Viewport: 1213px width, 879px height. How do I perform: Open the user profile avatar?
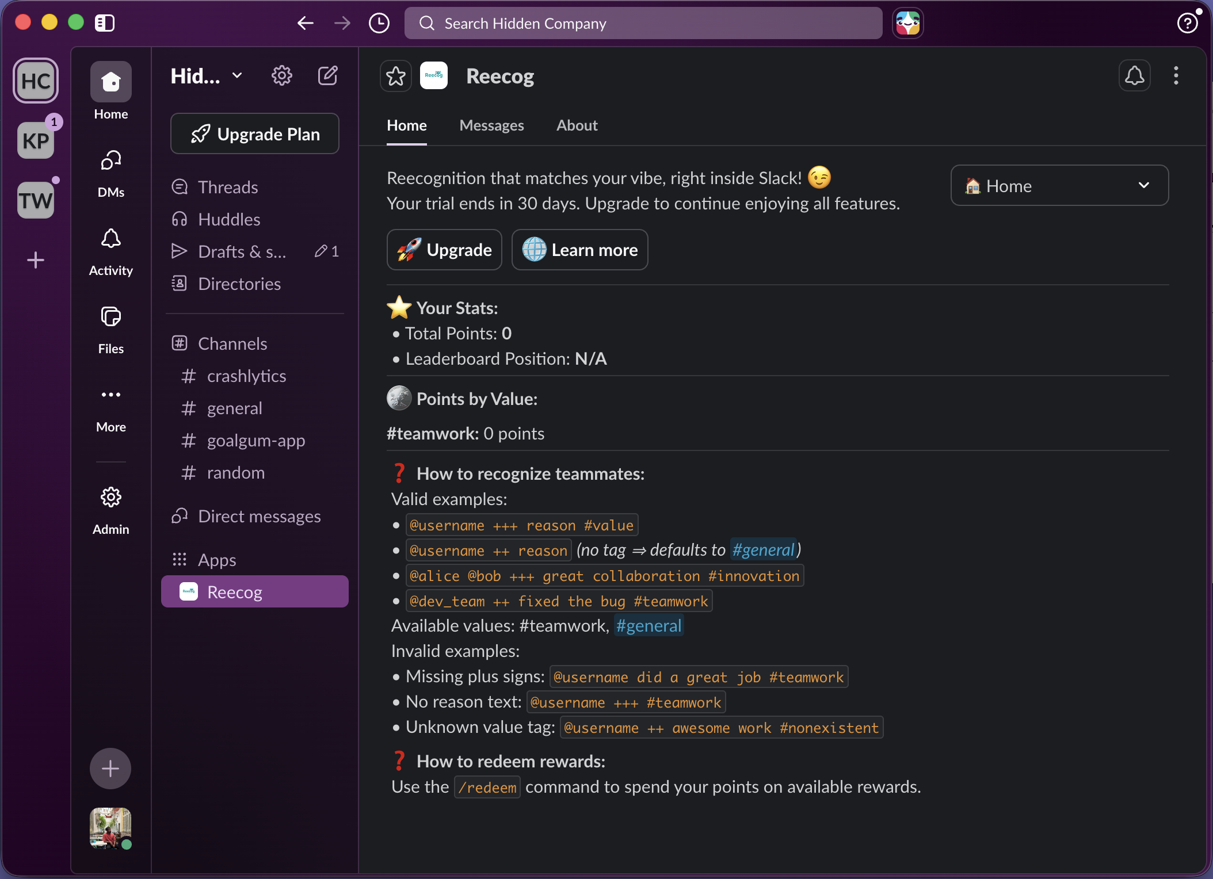pos(110,828)
